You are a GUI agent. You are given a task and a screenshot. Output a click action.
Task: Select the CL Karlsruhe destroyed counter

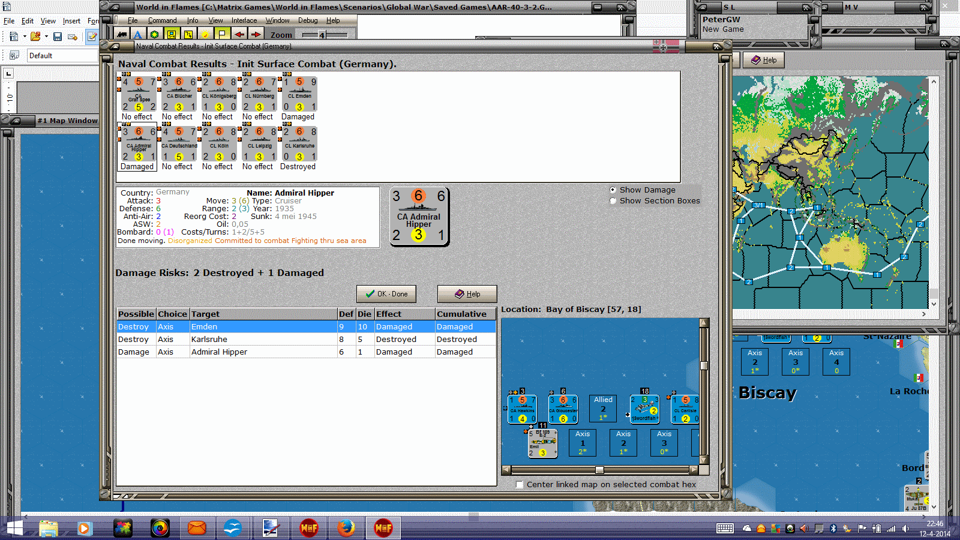[x=299, y=144]
